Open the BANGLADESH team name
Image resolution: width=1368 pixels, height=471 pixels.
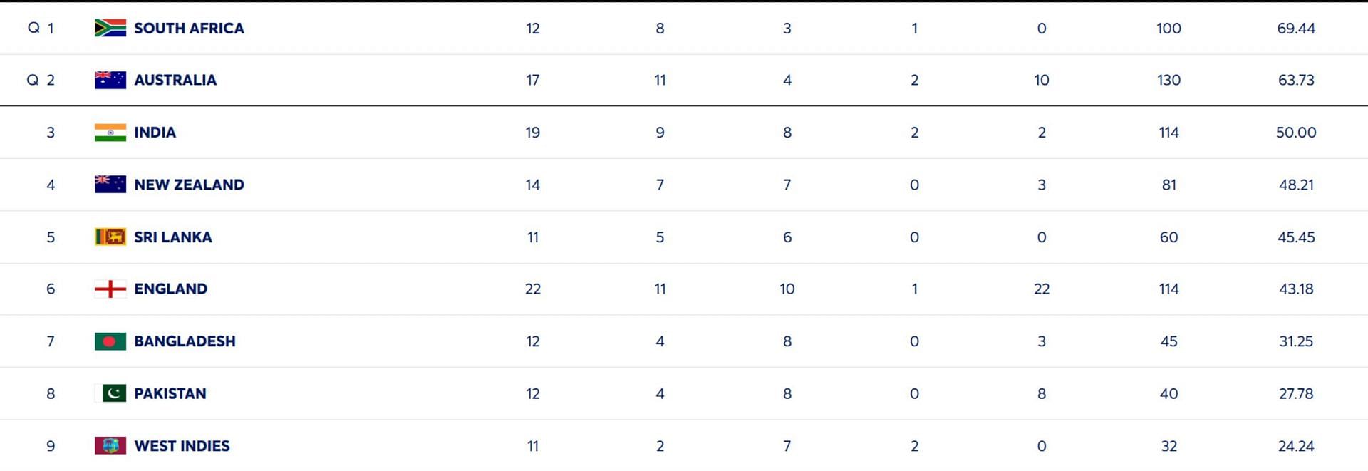(185, 341)
